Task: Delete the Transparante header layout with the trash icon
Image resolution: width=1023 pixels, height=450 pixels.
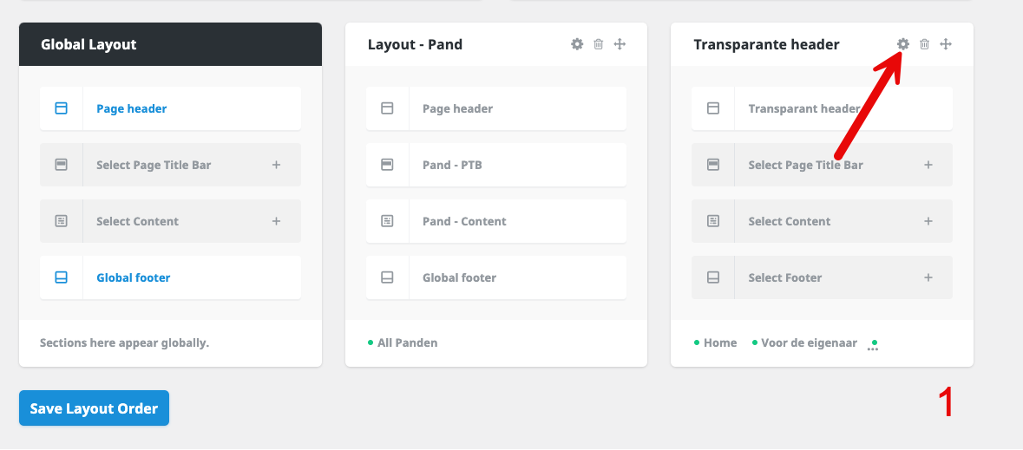Action: (x=924, y=44)
